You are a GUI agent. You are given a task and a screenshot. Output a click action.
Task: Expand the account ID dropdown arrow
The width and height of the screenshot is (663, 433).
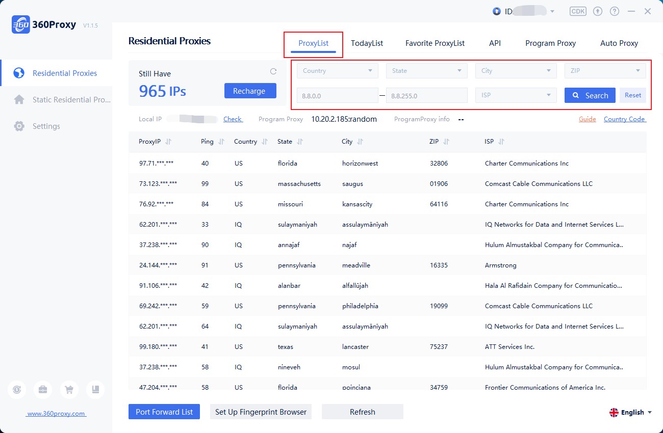[x=552, y=12]
